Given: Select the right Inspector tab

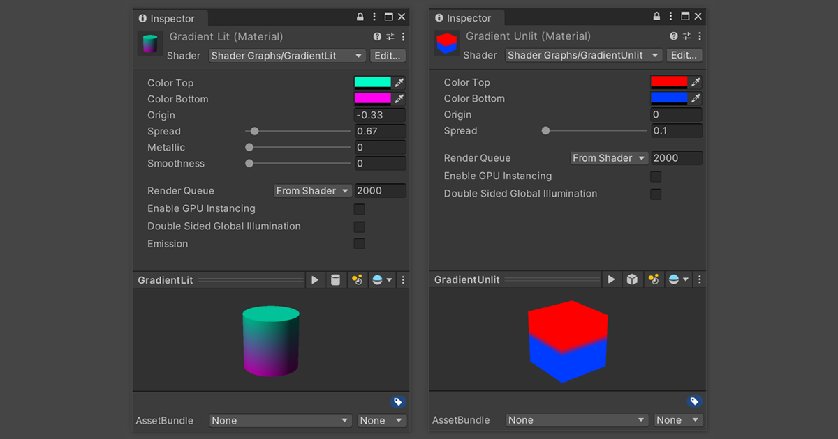Looking at the screenshot, I should coord(465,17).
